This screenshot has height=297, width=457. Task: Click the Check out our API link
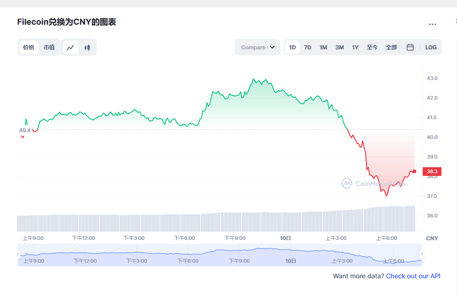(x=413, y=276)
